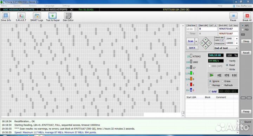This screenshot has width=253, height=136.
Task: Open the S.M.A.R.T view
Action: click(x=21, y=17)
